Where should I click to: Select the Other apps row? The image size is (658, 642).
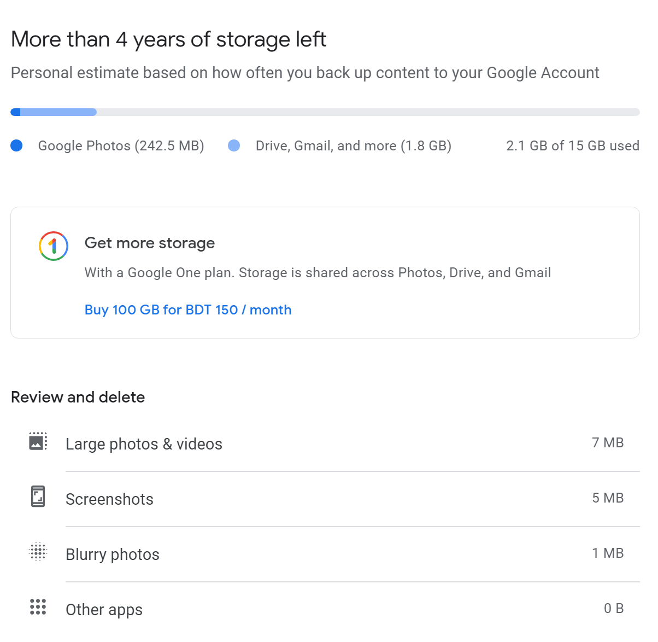tap(104, 610)
